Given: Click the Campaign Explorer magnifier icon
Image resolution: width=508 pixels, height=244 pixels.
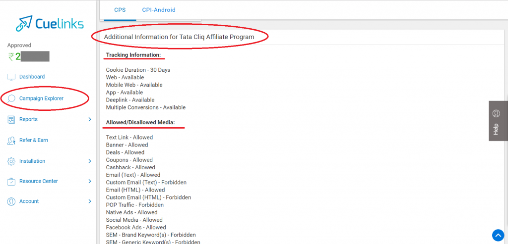Looking at the screenshot, I should tap(11, 98).
